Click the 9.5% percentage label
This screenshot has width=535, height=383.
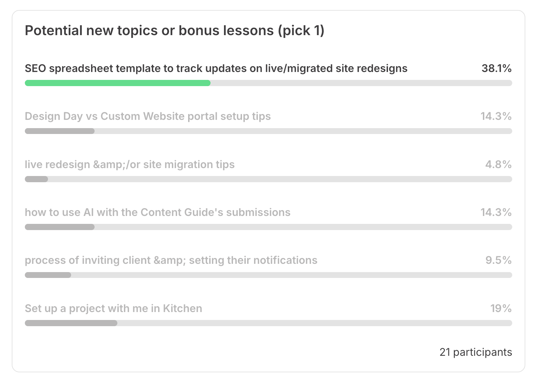click(498, 260)
